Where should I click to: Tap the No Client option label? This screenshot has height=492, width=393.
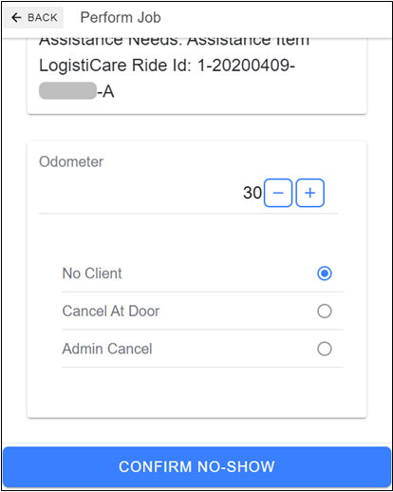[x=92, y=274]
